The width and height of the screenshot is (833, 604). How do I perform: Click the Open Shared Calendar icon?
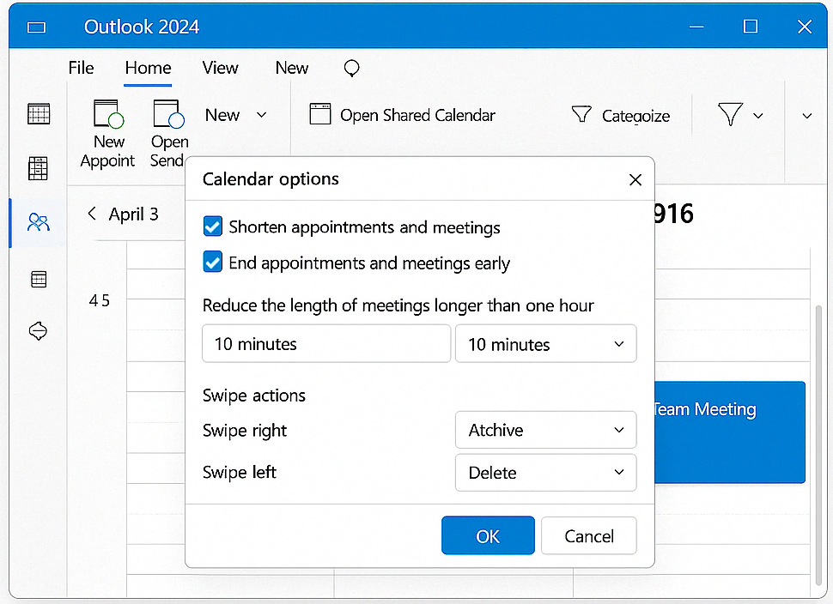[x=319, y=114]
